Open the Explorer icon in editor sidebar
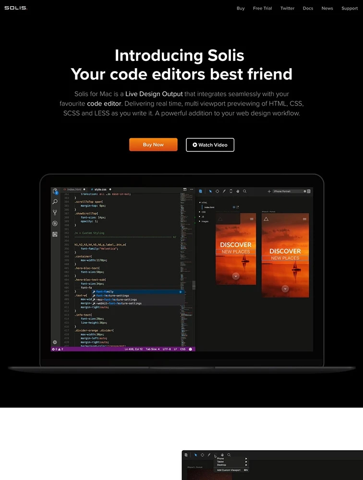363x480 pixels. coord(55,191)
